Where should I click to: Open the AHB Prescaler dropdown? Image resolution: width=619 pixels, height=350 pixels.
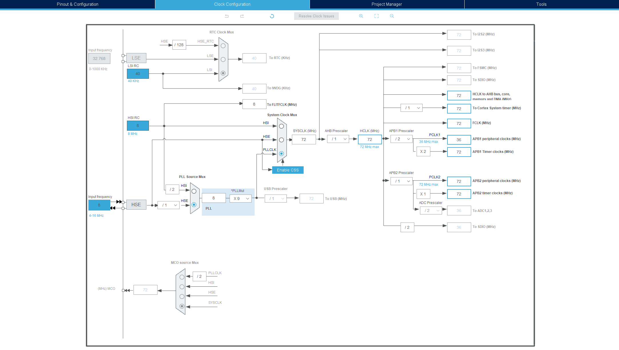coord(338,139)
